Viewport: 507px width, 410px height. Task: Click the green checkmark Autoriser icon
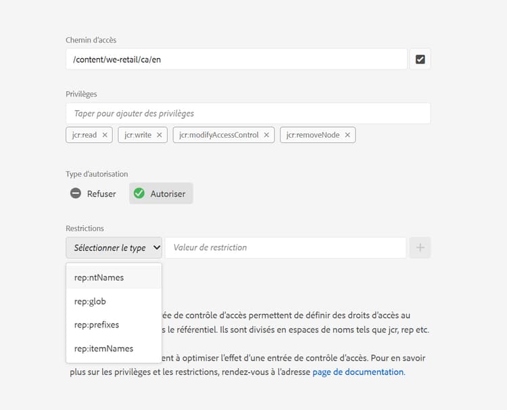coord(139,194)
